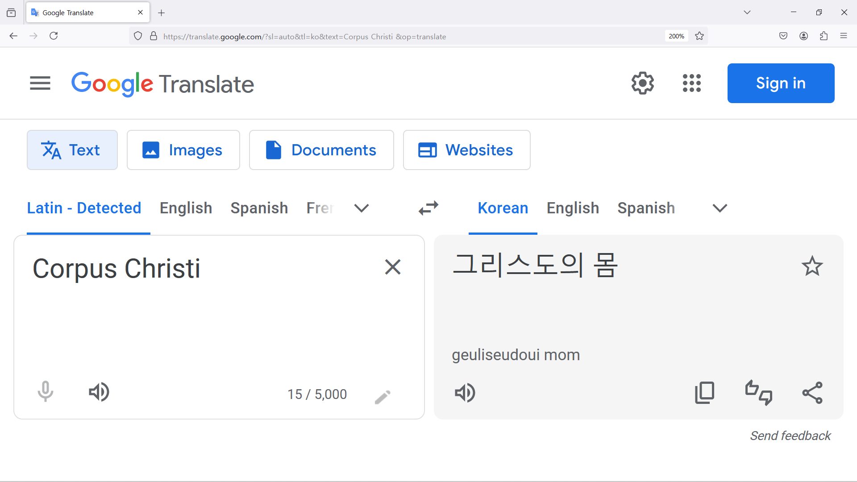Open Google Translate settings gear
This screenshot has width=857, height=482.
tap(643, 83)
